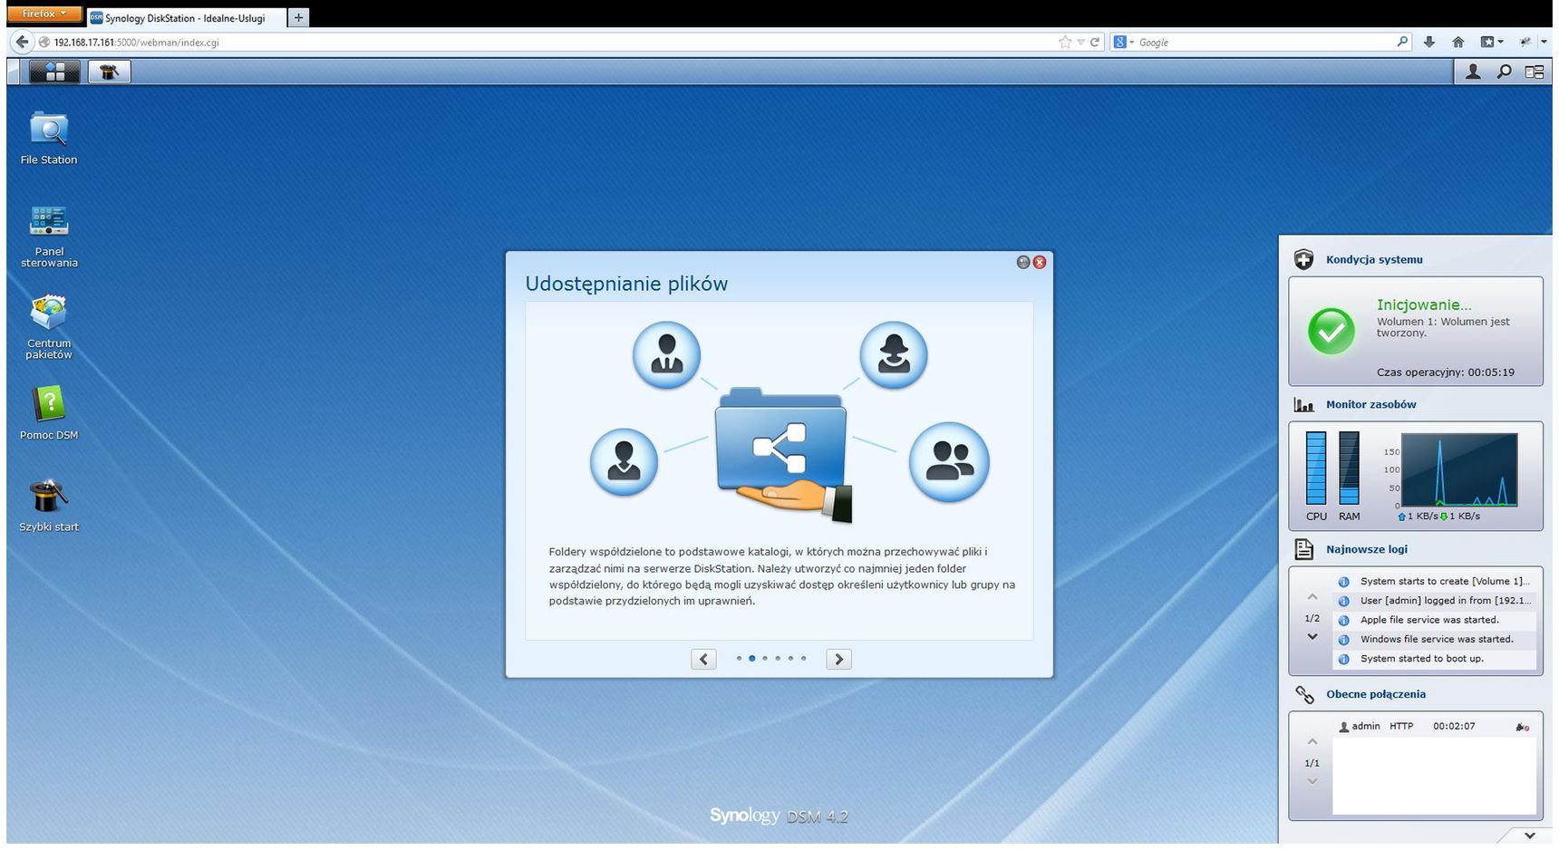Open the Firefox downloads arrow

1429,42
